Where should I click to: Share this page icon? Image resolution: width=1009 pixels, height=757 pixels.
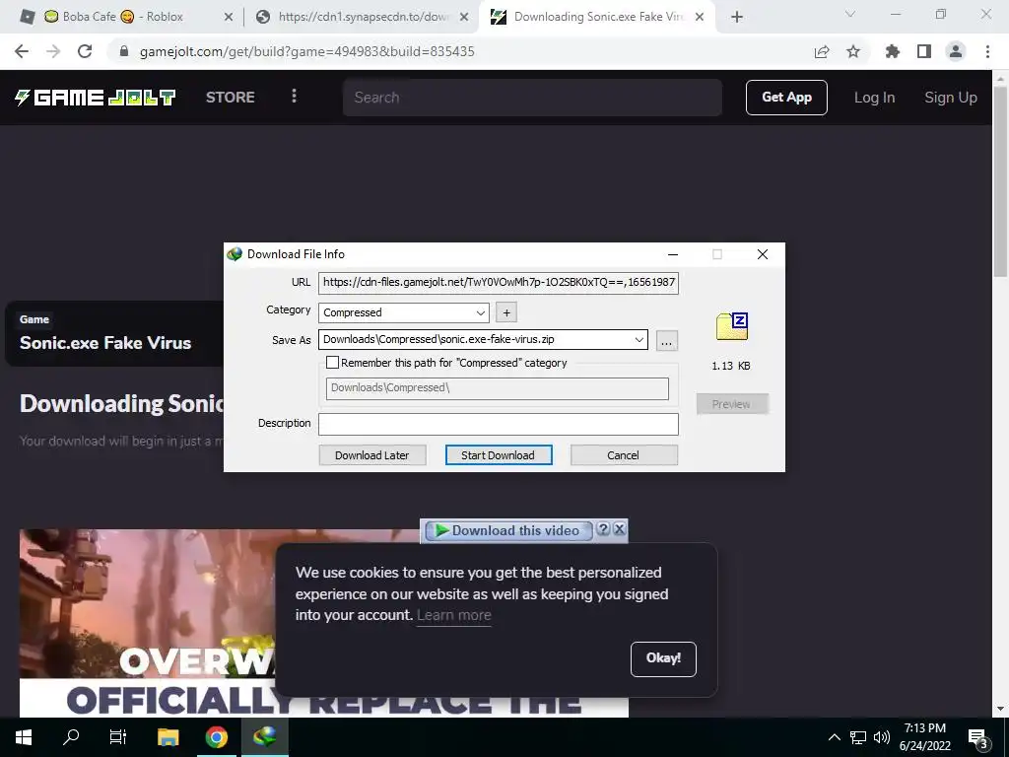click(x=822, y=51)
